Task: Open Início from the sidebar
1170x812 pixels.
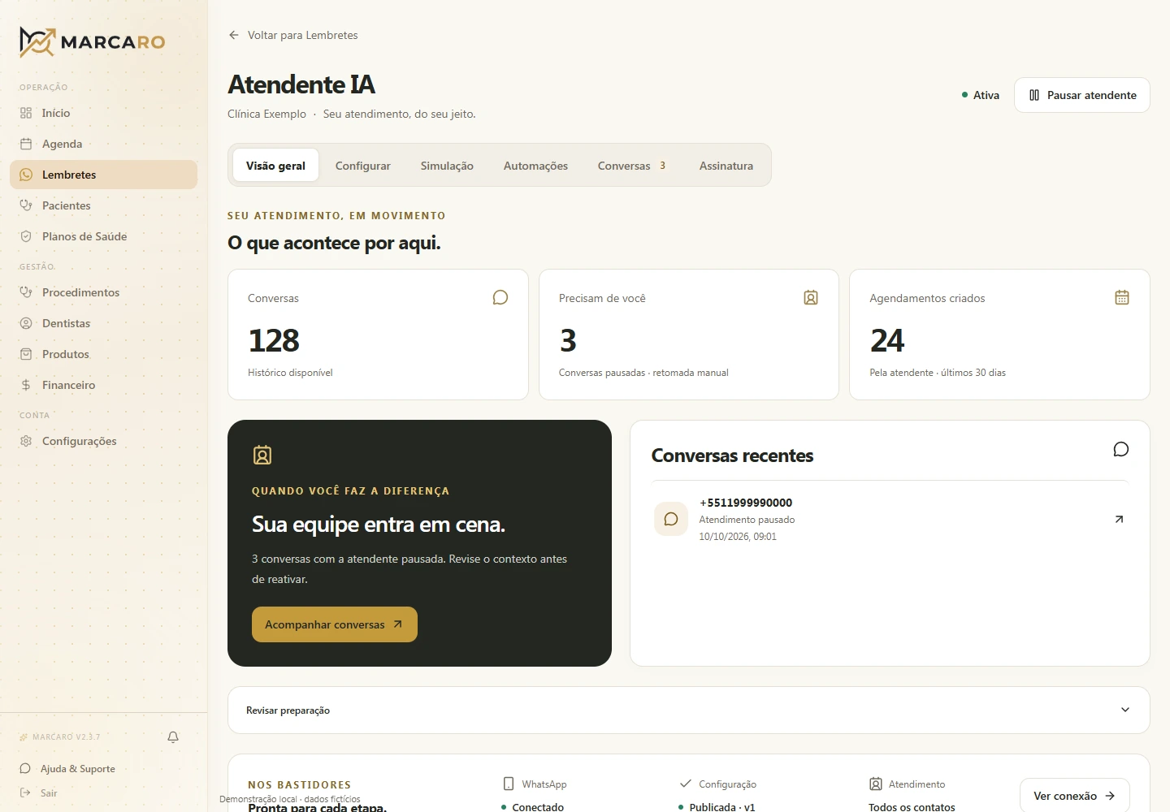Action: click(x=103, y=113)
